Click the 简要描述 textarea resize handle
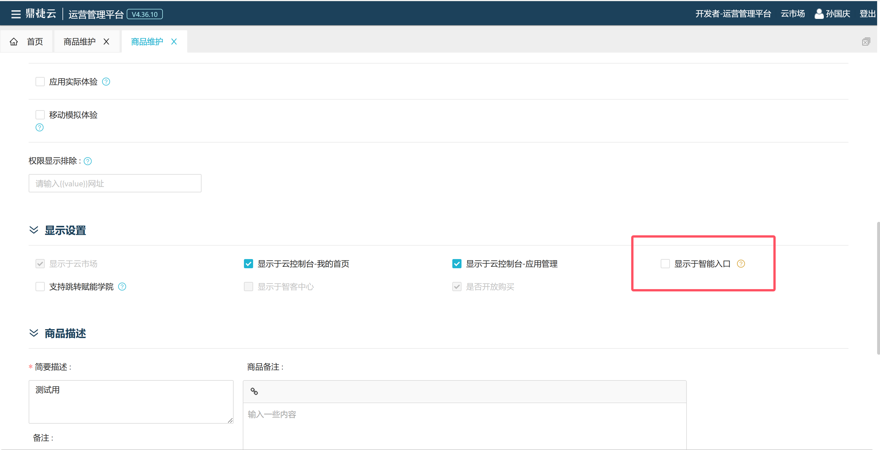880x450 pixels. 230,420
